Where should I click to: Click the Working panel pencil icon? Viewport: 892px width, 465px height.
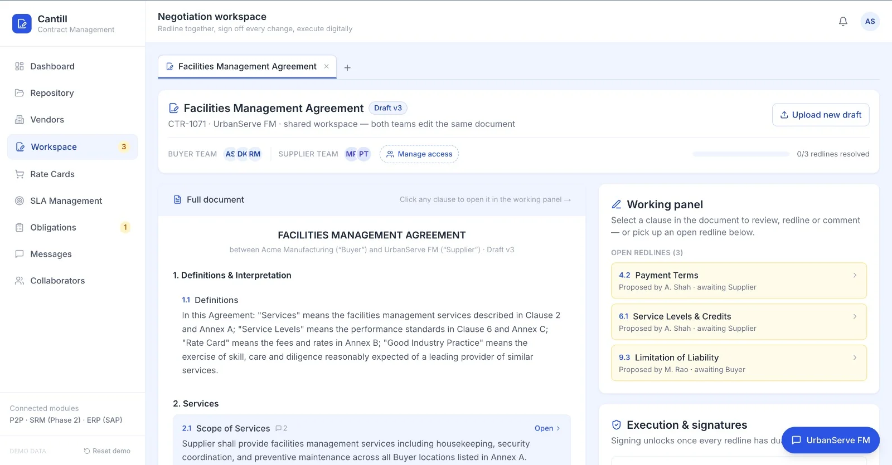coord(617,204)
